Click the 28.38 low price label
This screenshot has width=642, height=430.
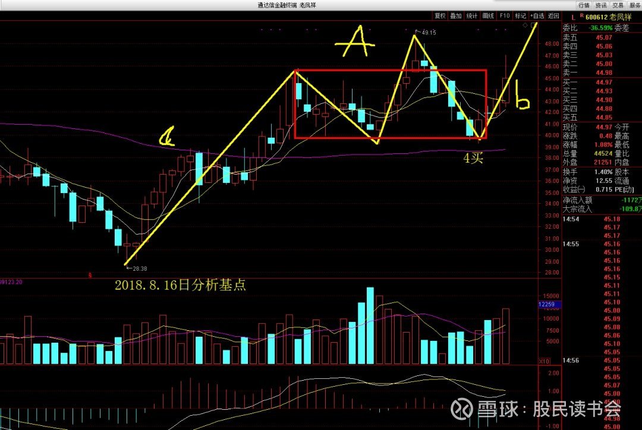(x=140, y=268)
